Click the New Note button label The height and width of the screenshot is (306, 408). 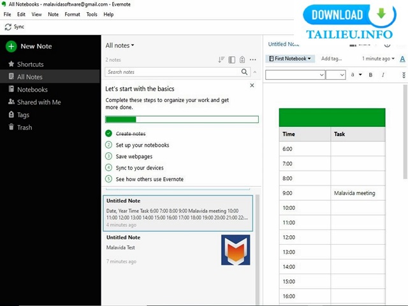coord(36,47)
